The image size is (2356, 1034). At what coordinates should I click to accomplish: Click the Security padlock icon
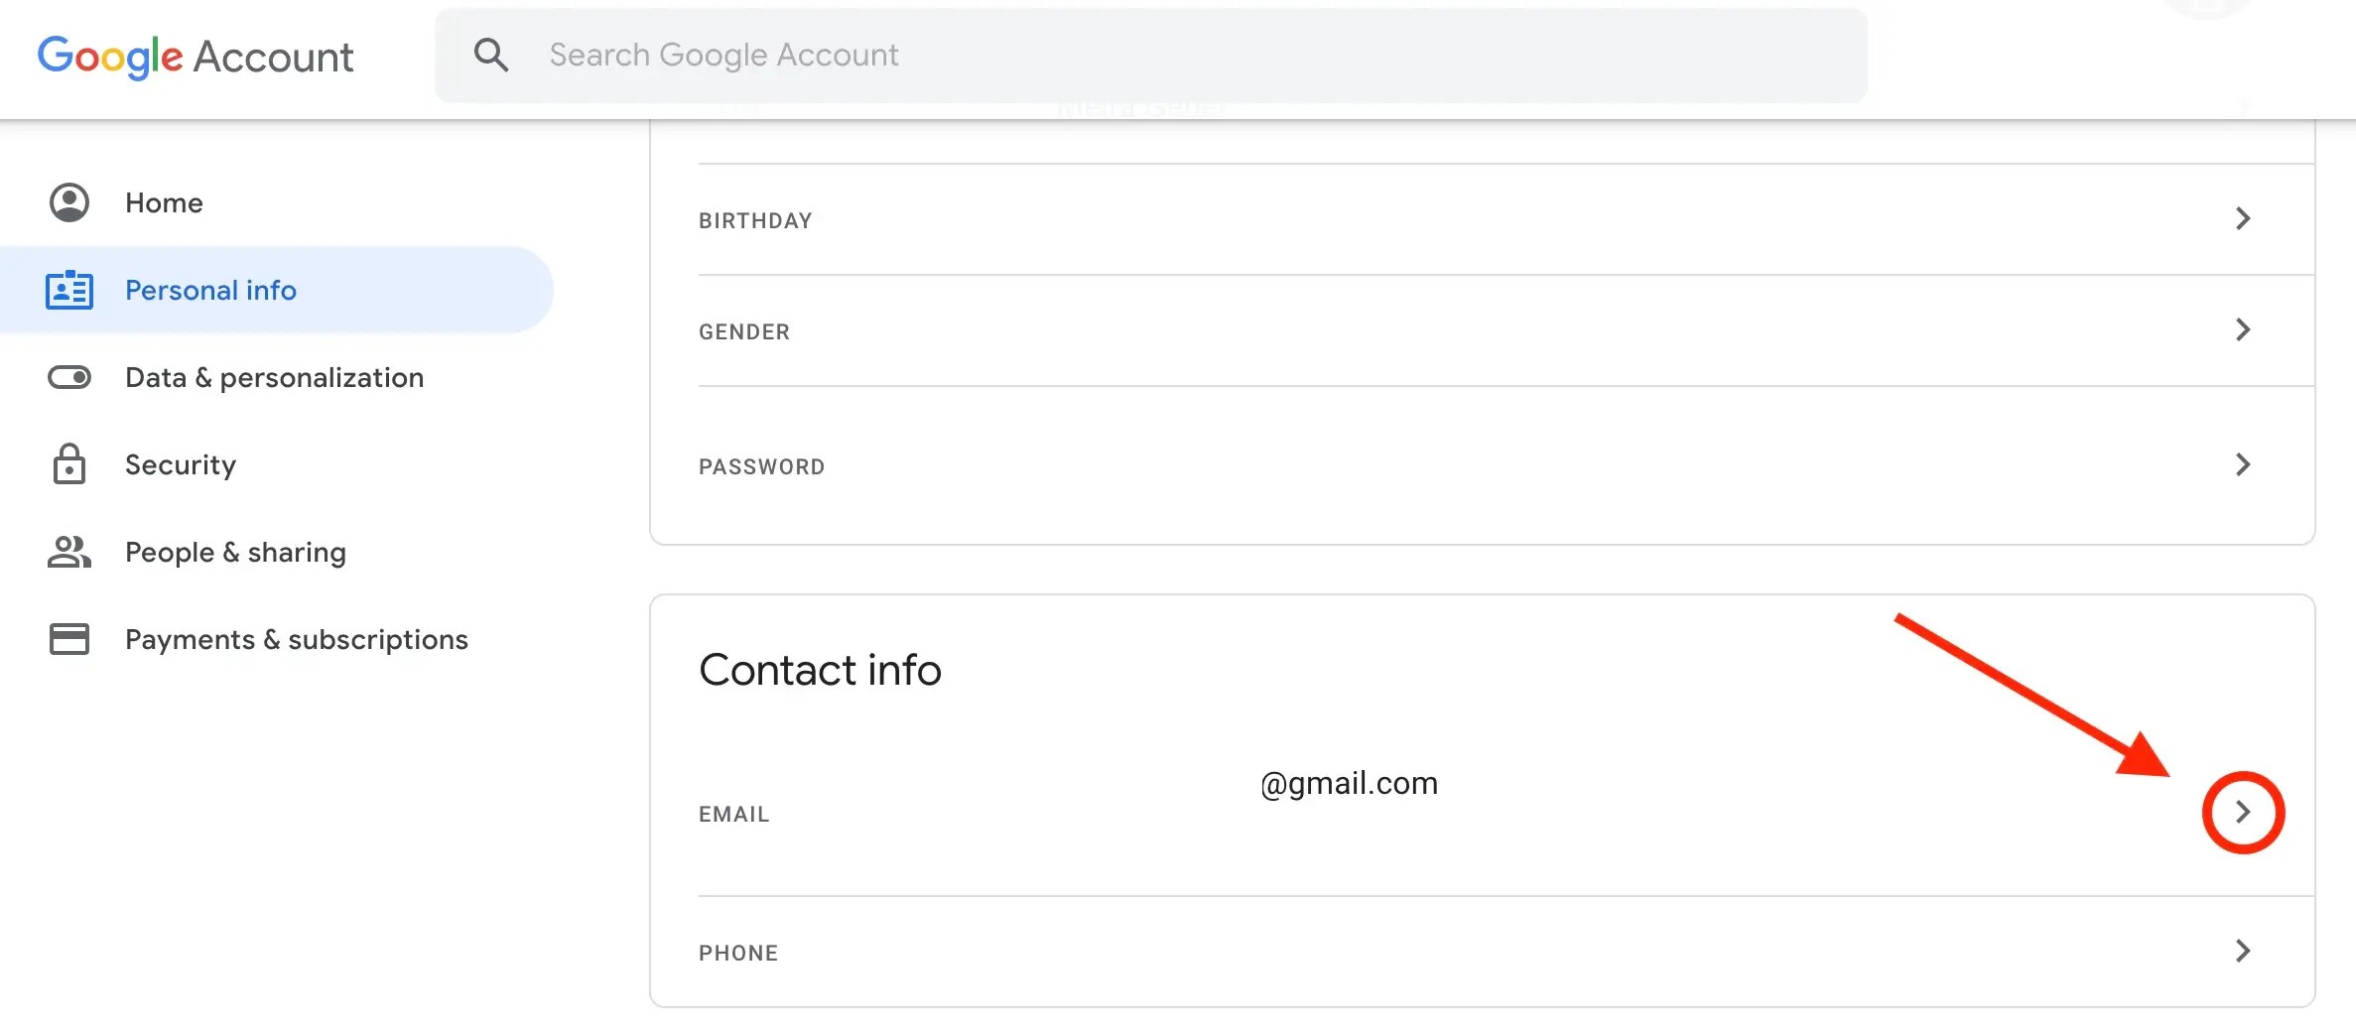pyautogui.click(x=67, y=463)
